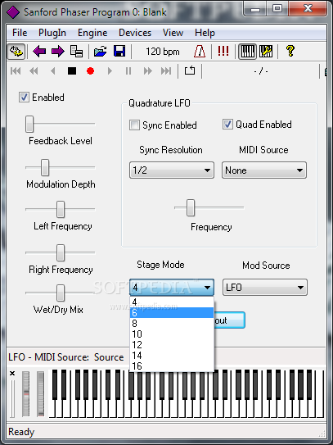The image size is (333, 445).
Task: Click the Feedback Level slider thumb
Action: 29,124
